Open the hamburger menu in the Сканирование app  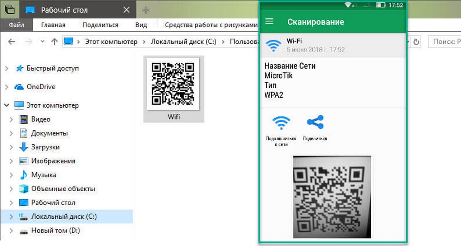pos(269,22)
